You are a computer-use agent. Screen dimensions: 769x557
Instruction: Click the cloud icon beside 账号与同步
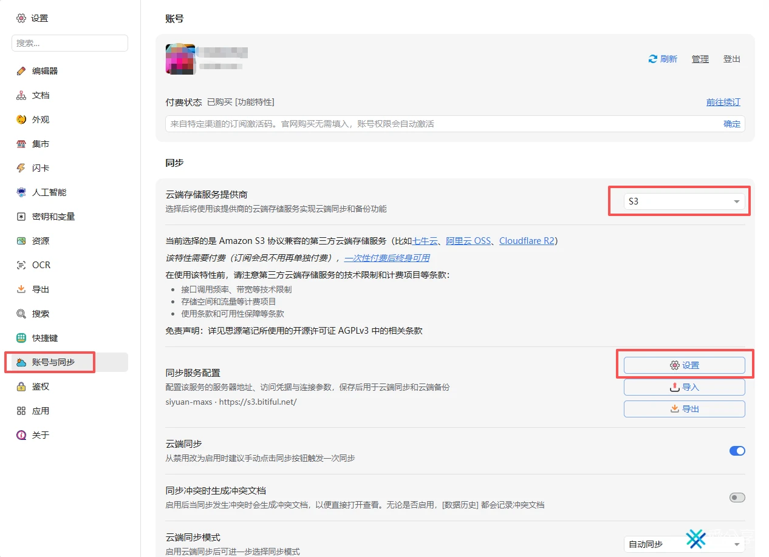21,362
